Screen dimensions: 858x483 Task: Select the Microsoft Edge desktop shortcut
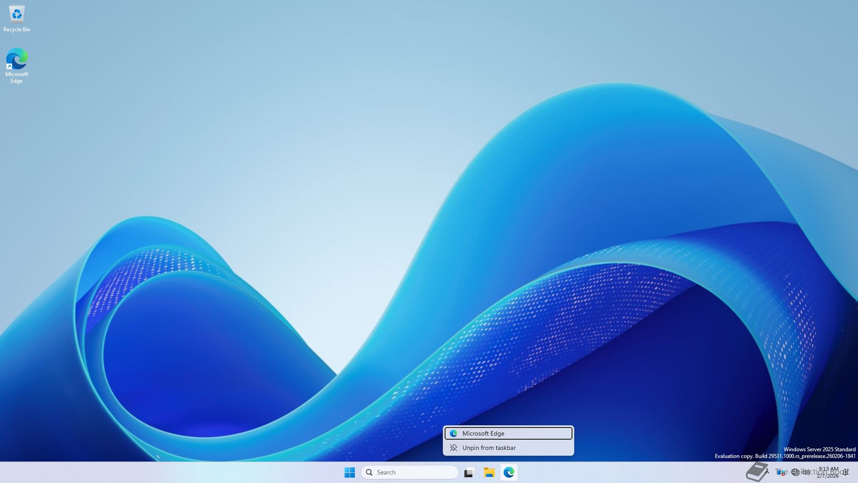point(17,59)
